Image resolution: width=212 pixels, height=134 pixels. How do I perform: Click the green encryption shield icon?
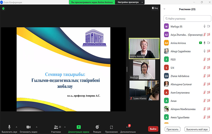[3, 8]
